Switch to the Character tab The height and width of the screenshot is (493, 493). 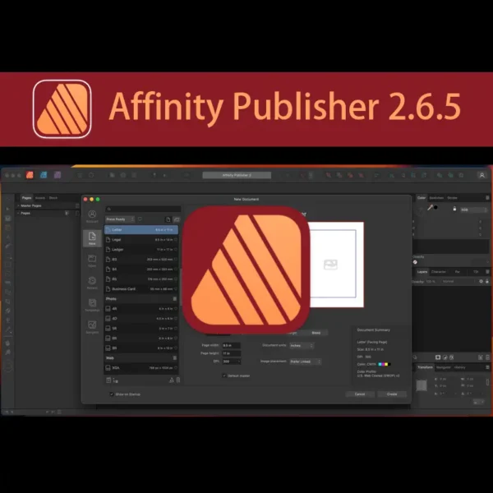pyautogui.click(x=439, y=272)
